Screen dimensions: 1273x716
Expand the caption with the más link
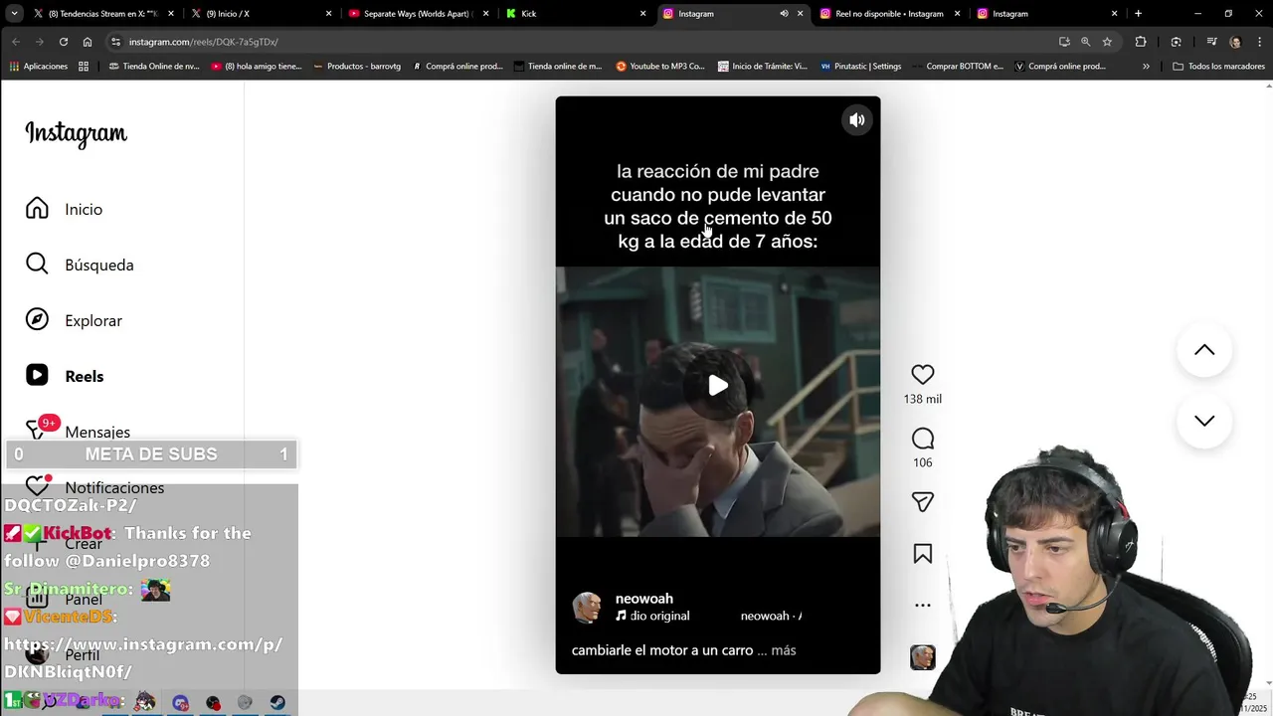pyautogui.click(x=784, y=650)
